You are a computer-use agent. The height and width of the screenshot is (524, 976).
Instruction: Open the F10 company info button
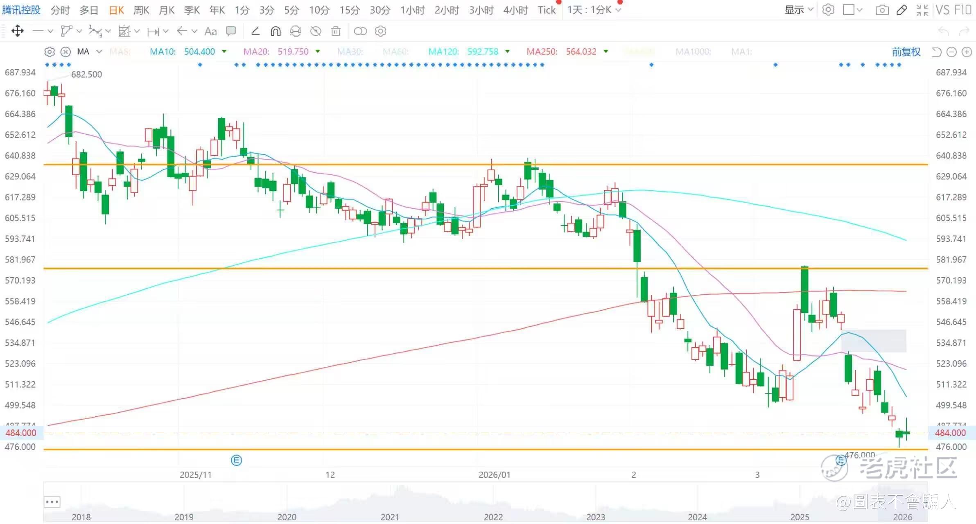[962, 10]
